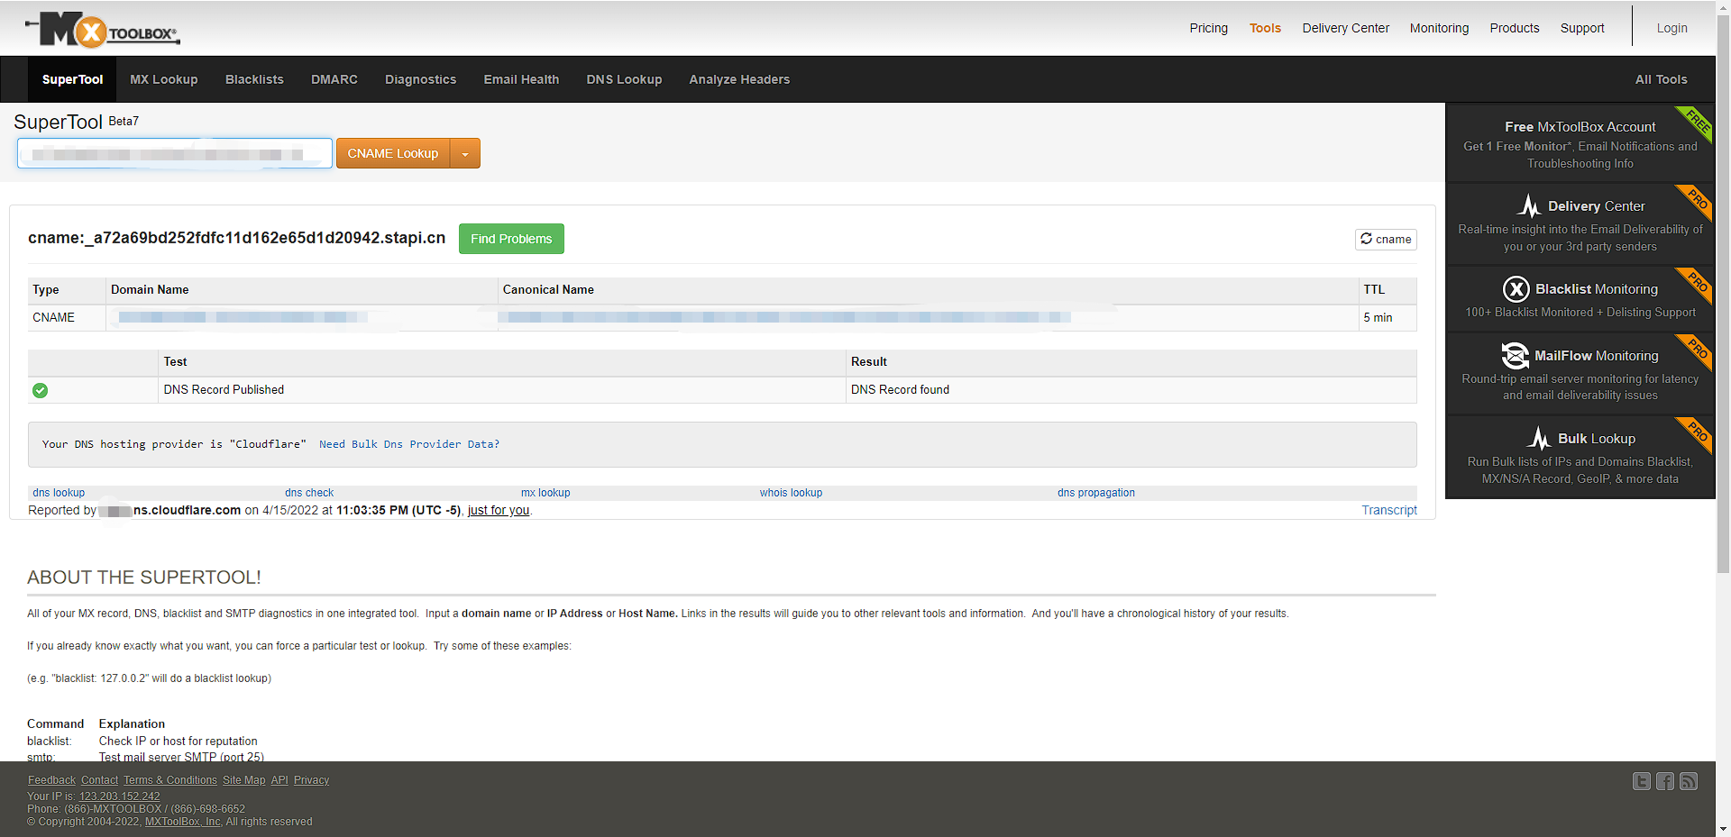
Task: Open the Twitter social icon in footer
Action: 1642,781
